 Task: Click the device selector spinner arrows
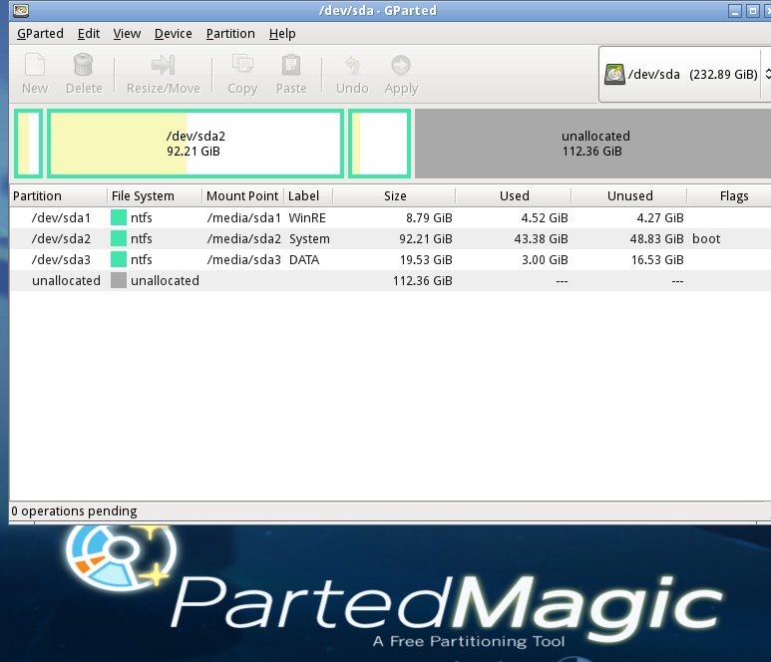tap(767, 74)
